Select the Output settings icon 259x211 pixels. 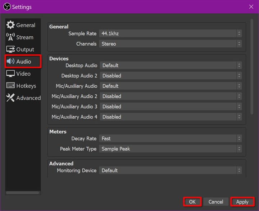pyautogui.click(x=10, y=50)
